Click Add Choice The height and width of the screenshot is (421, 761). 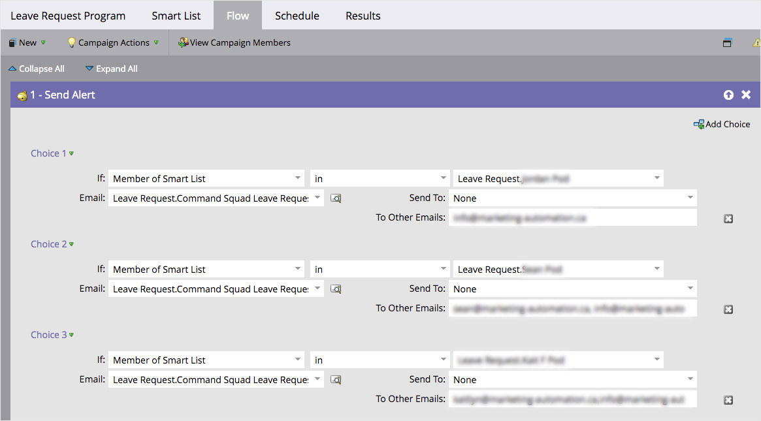(x=722, y=124)
